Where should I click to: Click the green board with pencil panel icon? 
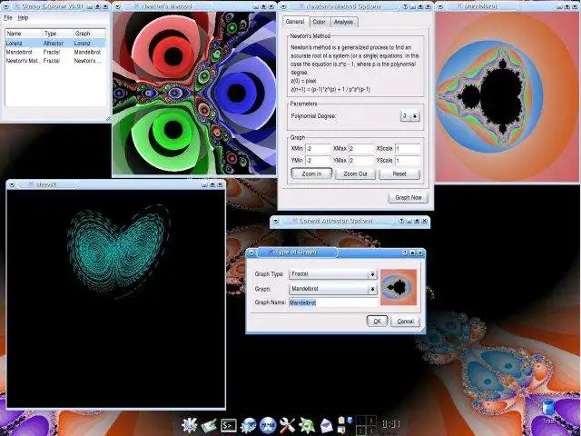(x=209, y=426)
